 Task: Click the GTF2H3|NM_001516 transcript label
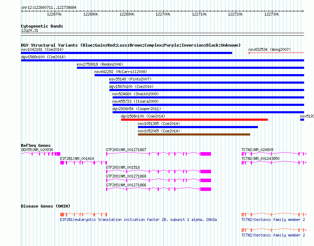pyautogui.click(x=123, y=167)
